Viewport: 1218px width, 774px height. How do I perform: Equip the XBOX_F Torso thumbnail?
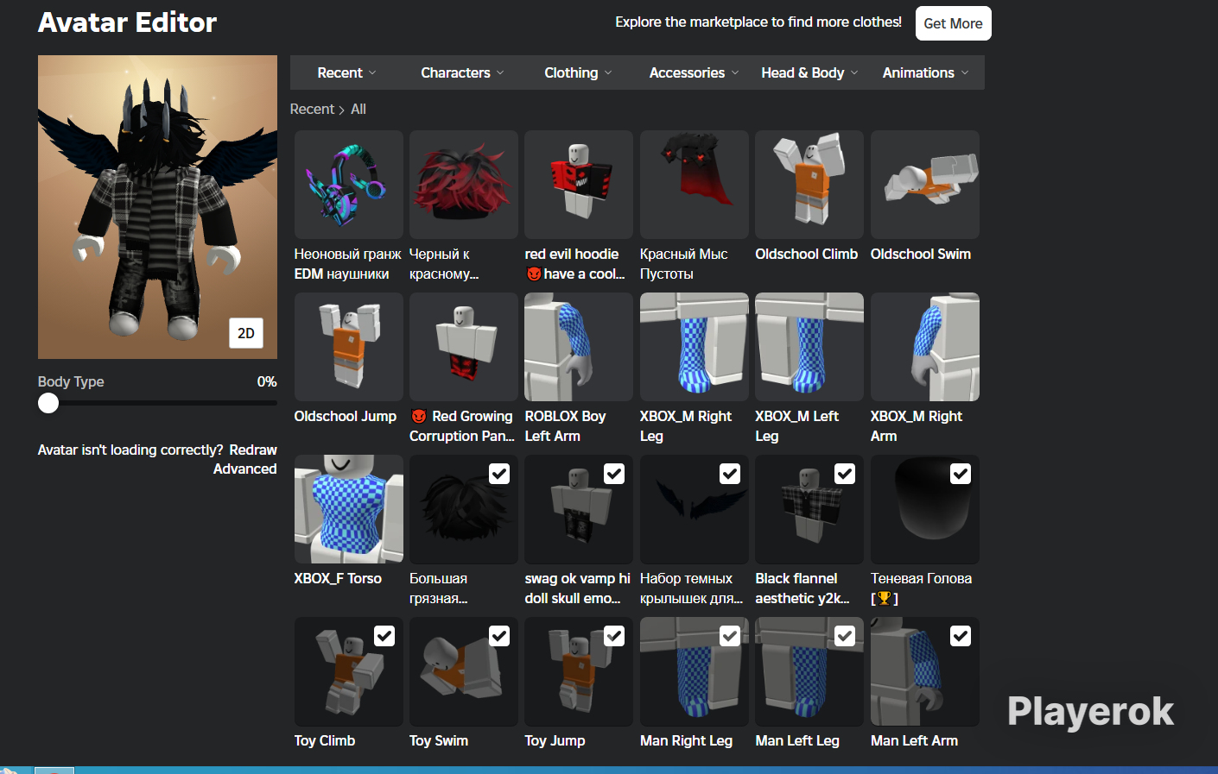pos(349,509)
